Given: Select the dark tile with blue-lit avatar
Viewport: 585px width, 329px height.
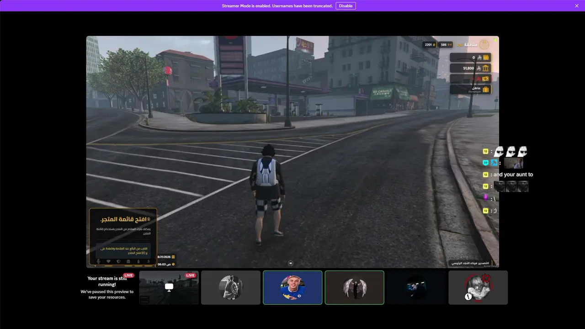Looking at the screenshot, I should 416,287.
